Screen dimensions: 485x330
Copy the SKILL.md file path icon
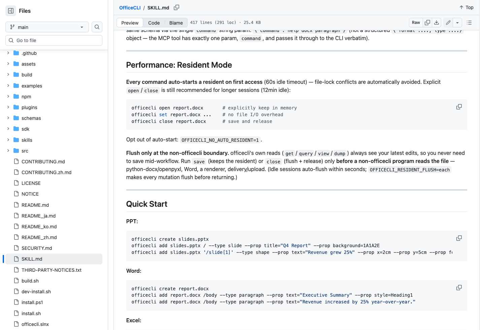176,7
